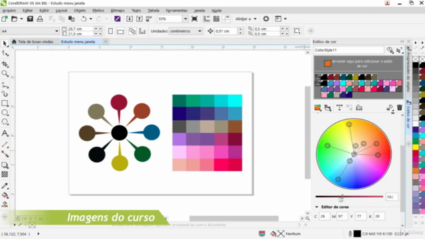Open Propriedades do objeto docker tab
425x239 pixels.
[x=408, y=69]
